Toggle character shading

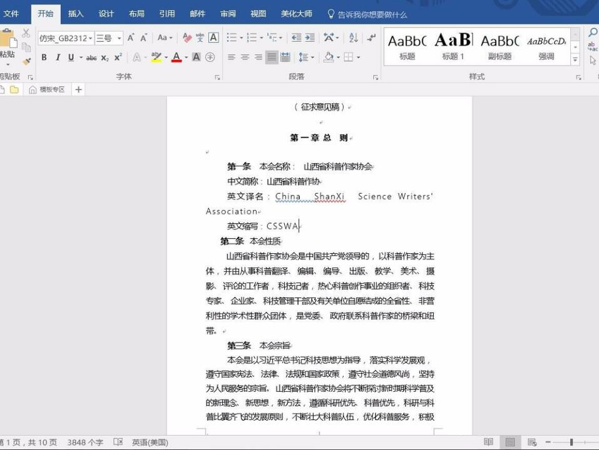tap(197, 57)
